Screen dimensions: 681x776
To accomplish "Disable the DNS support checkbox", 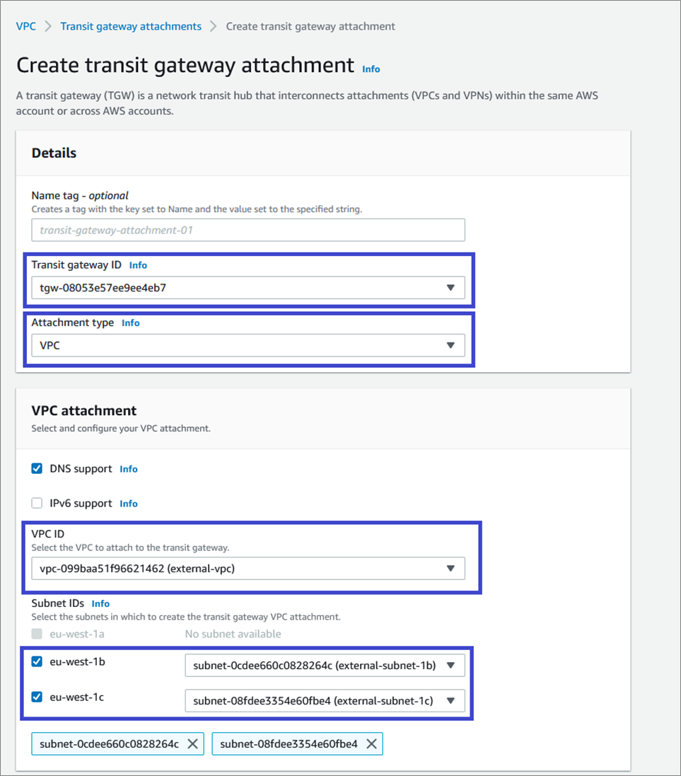I will (37, 468).
